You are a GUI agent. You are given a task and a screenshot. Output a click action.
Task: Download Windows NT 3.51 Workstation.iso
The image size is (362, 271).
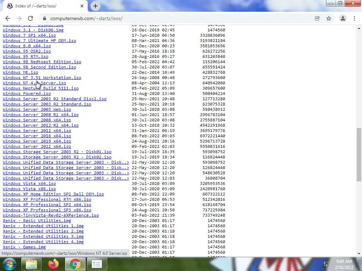(x=42, y=78)
